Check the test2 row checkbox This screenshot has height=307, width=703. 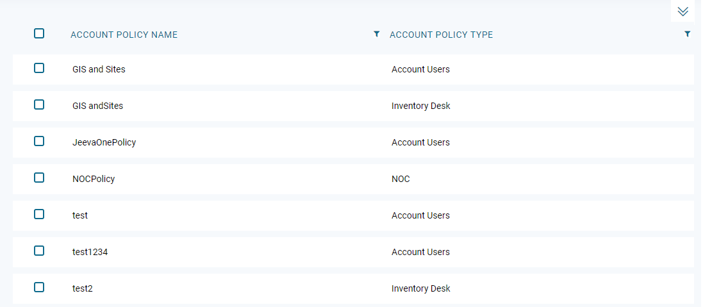click(x=39, y=287)
